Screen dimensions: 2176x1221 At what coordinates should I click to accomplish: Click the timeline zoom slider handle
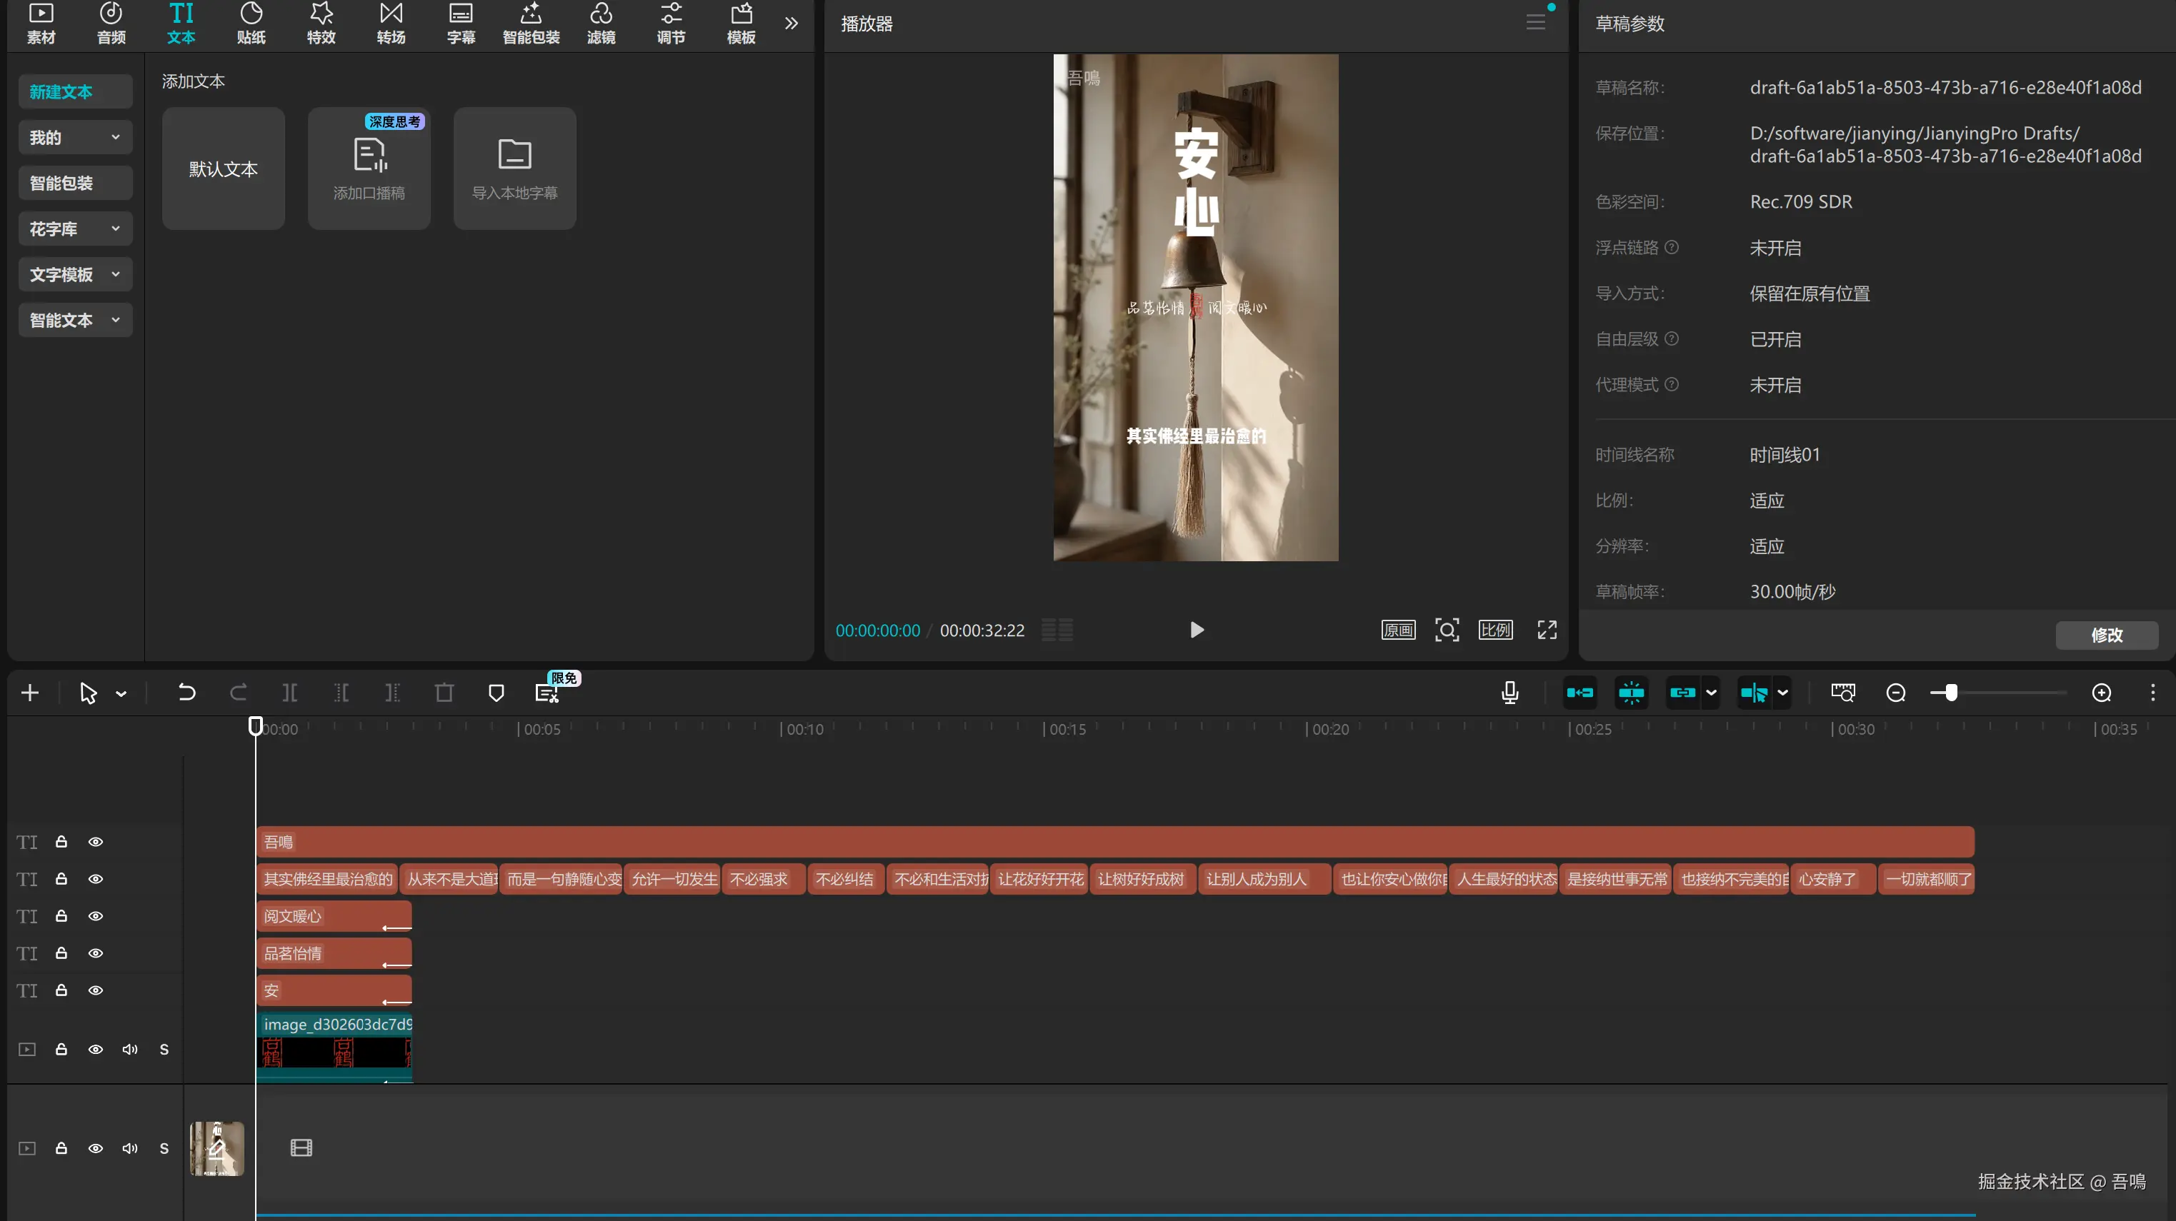coord(1950,693)
